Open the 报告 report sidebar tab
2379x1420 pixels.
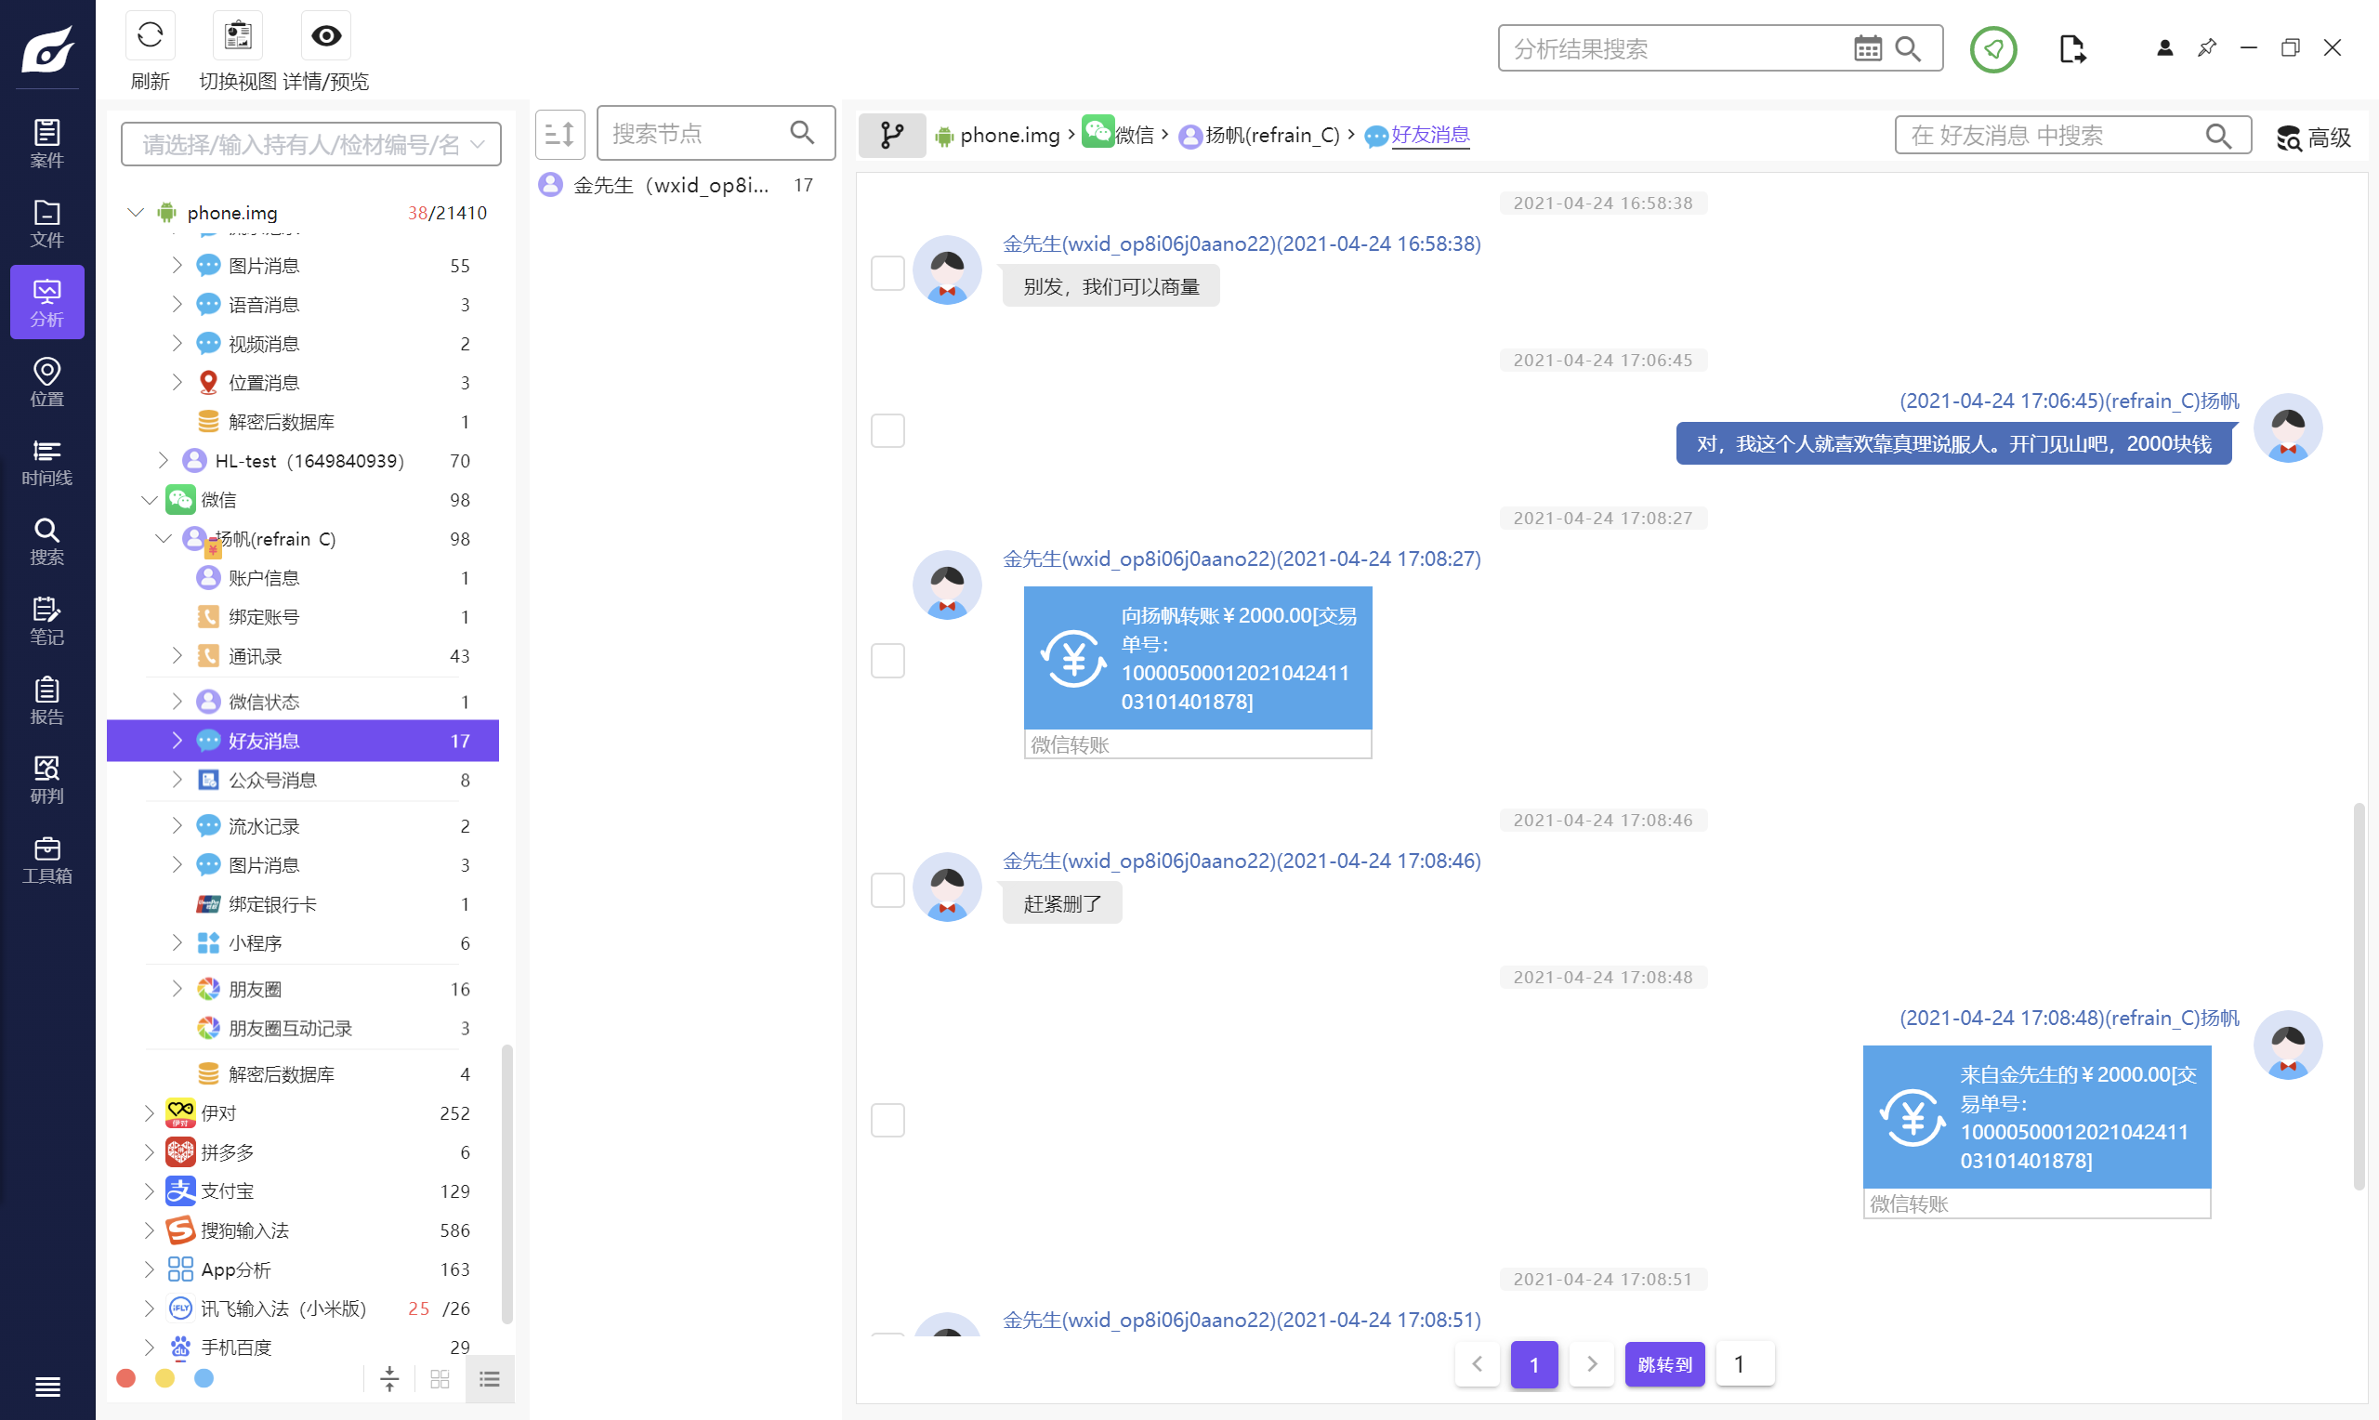pyautogui.click(x=46, y=701)
